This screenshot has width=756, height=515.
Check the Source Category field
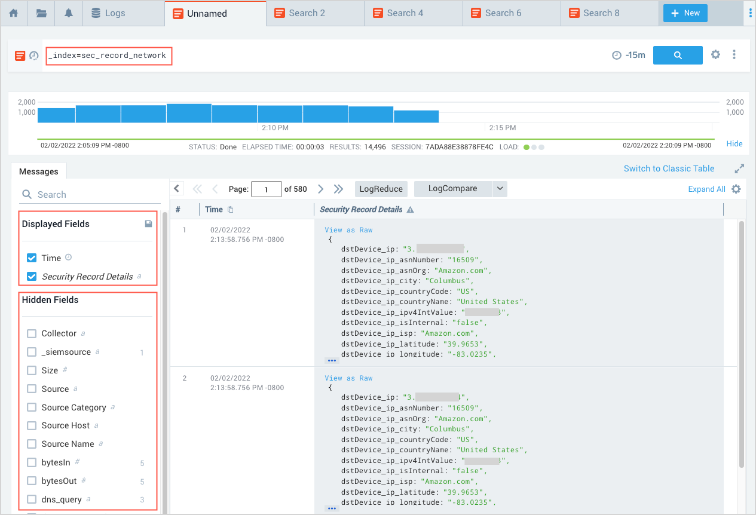[x=32, y=407]
